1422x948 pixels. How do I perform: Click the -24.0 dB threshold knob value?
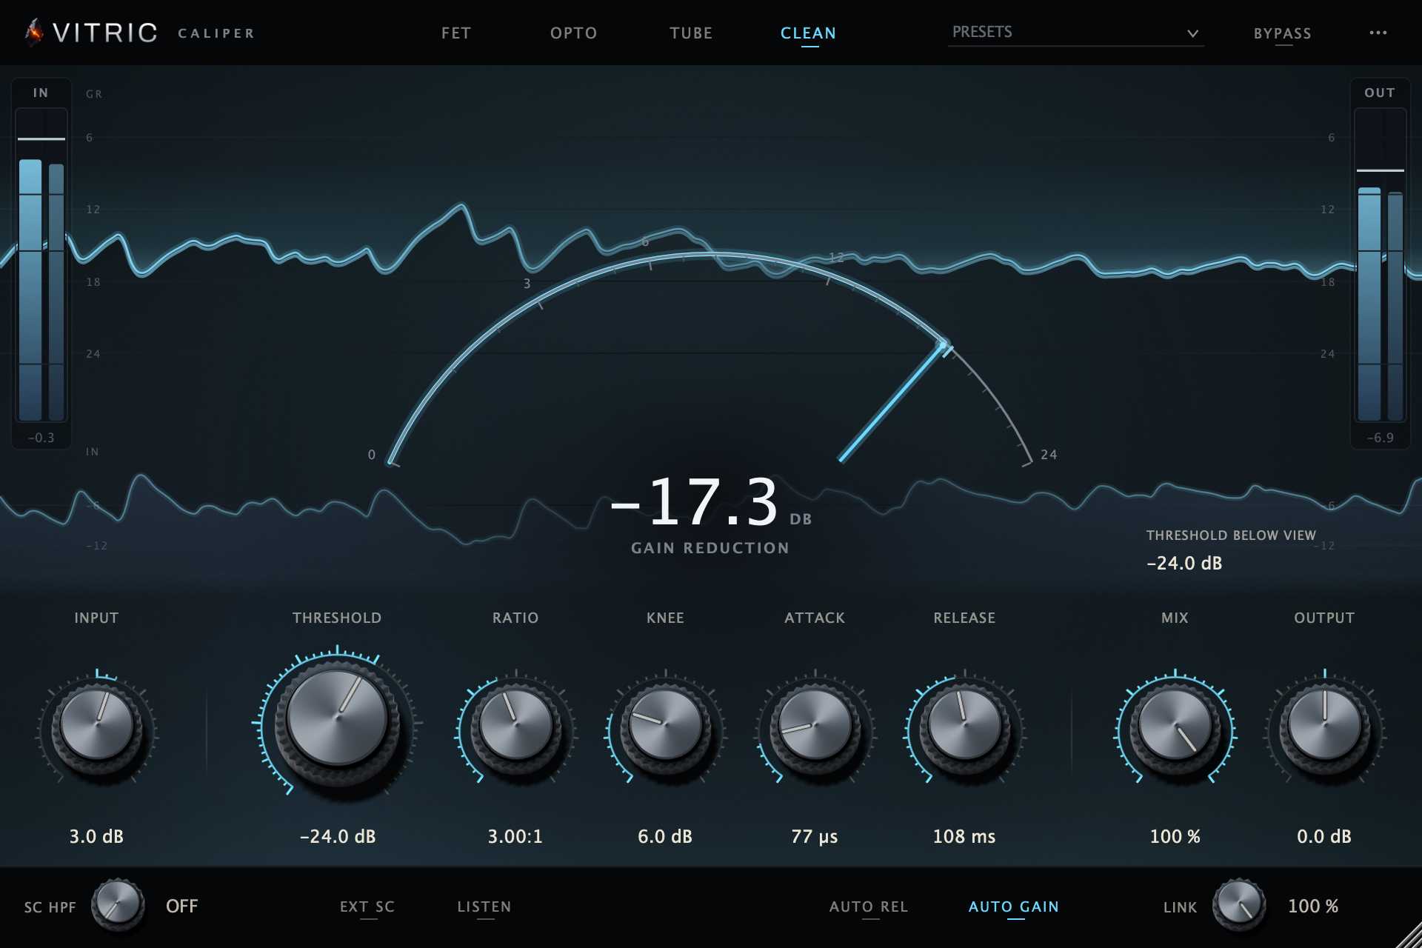pos(337,836)
